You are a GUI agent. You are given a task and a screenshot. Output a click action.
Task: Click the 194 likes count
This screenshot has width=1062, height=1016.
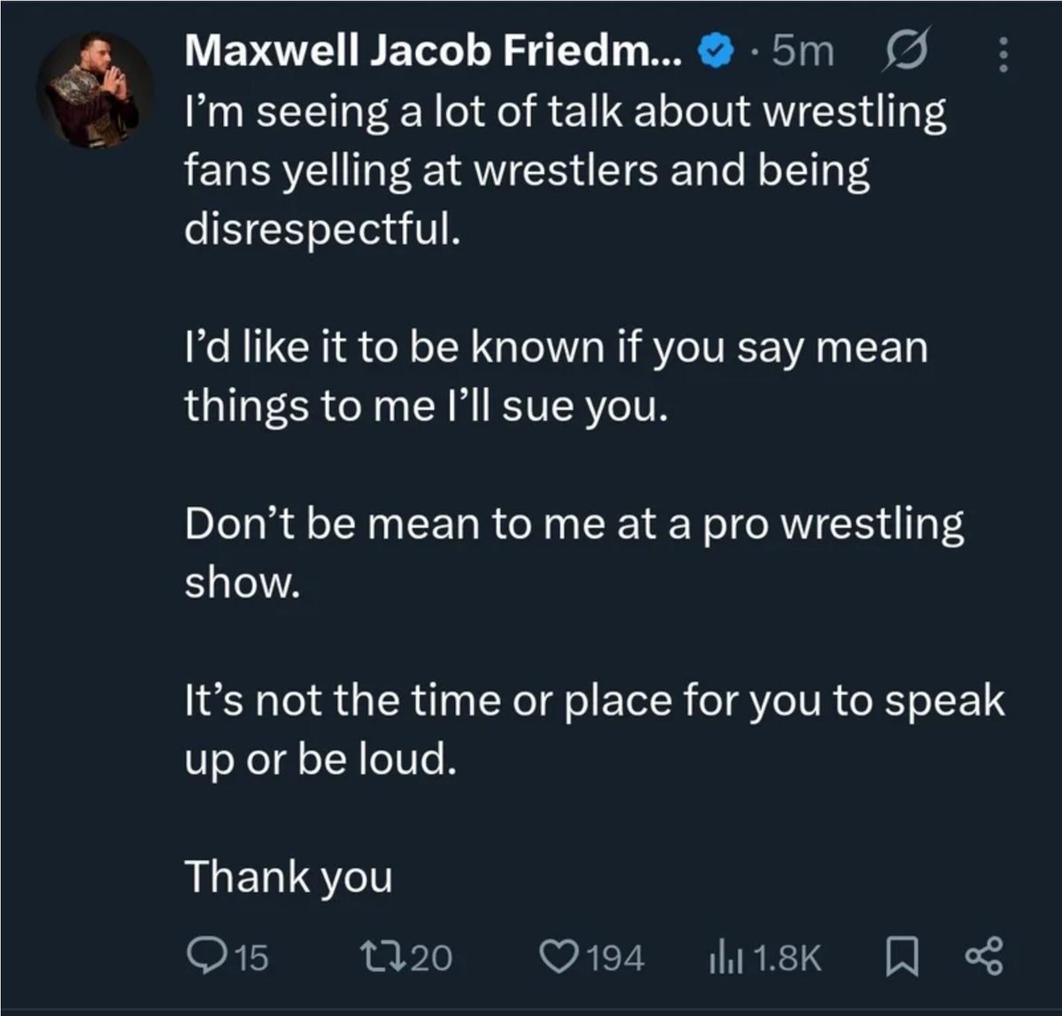(x=615, y=957)
